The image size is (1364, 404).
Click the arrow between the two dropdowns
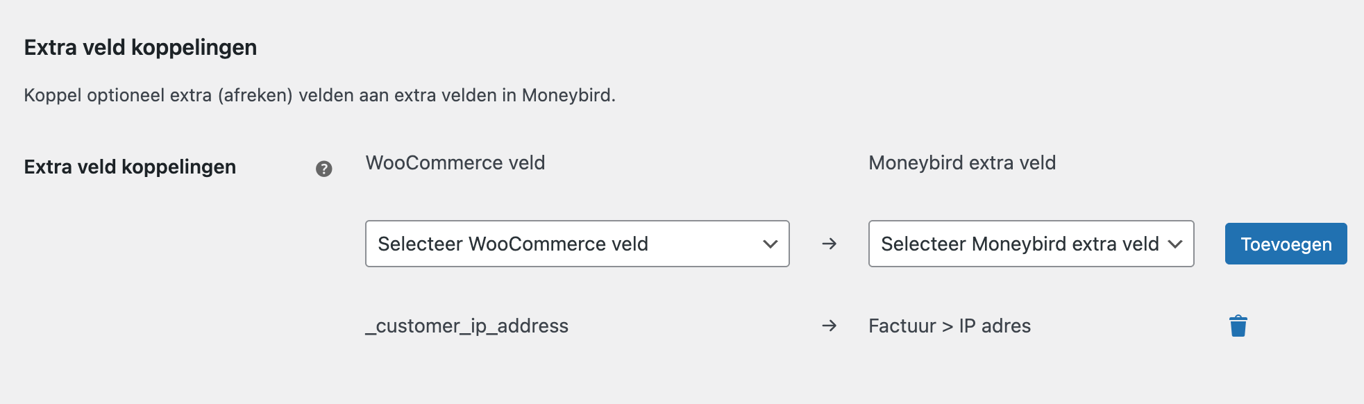pyautogui.click(x=829, y=244)
